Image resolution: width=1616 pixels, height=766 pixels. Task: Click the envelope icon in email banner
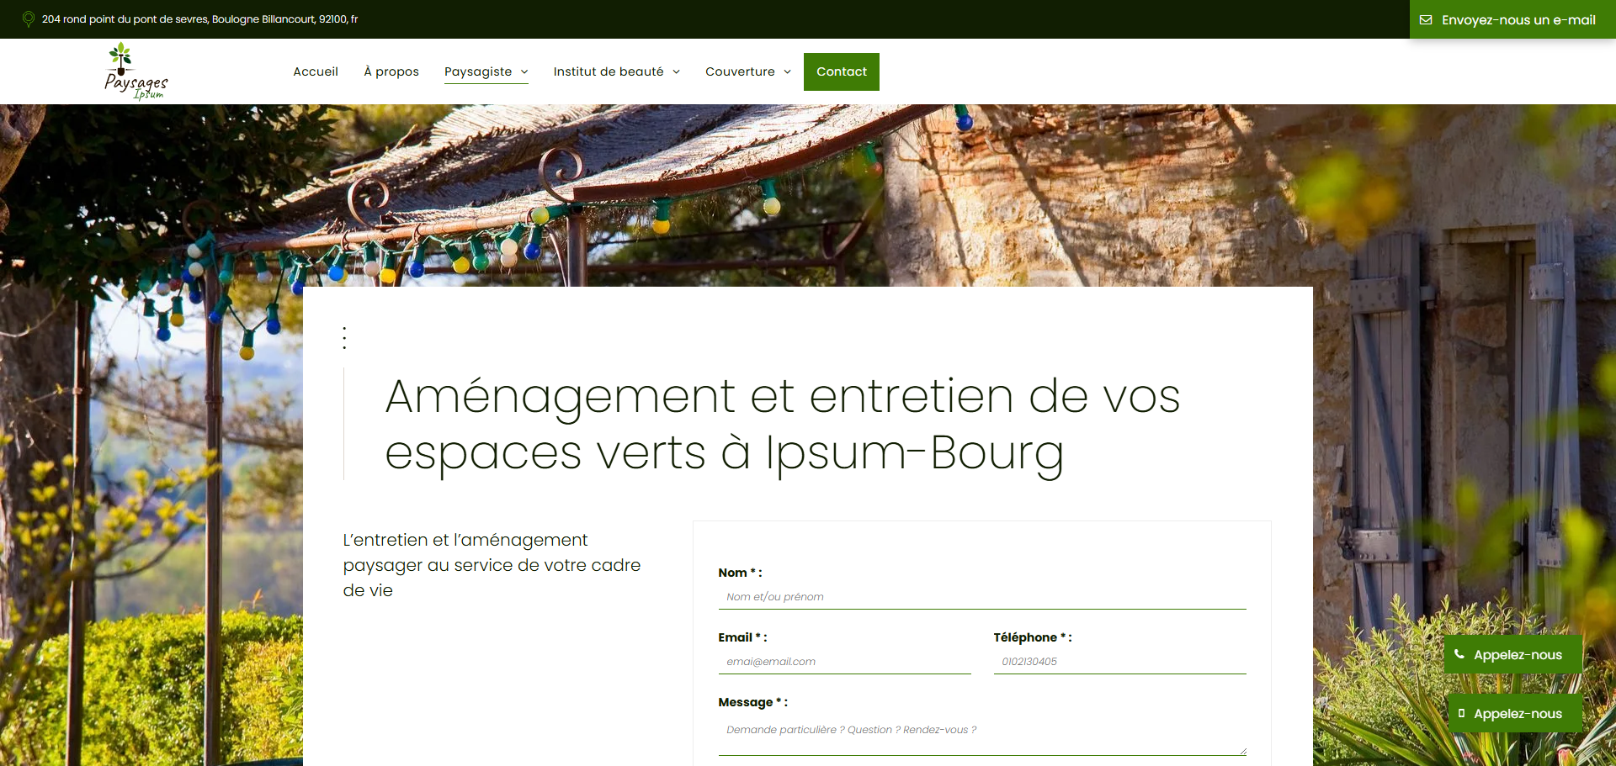click(x=1426, y=19)
